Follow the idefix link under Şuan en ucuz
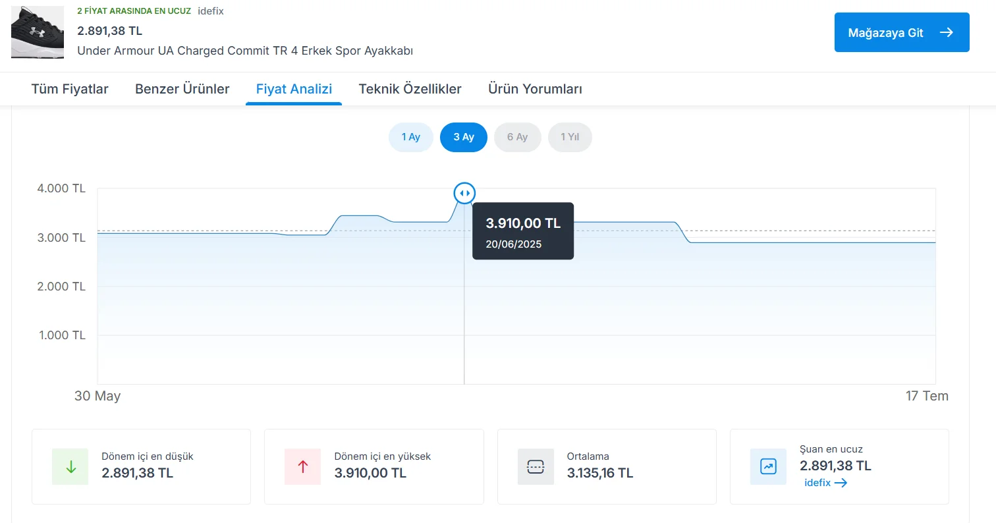Screen dimensions: 996x523 click(825, 483)
